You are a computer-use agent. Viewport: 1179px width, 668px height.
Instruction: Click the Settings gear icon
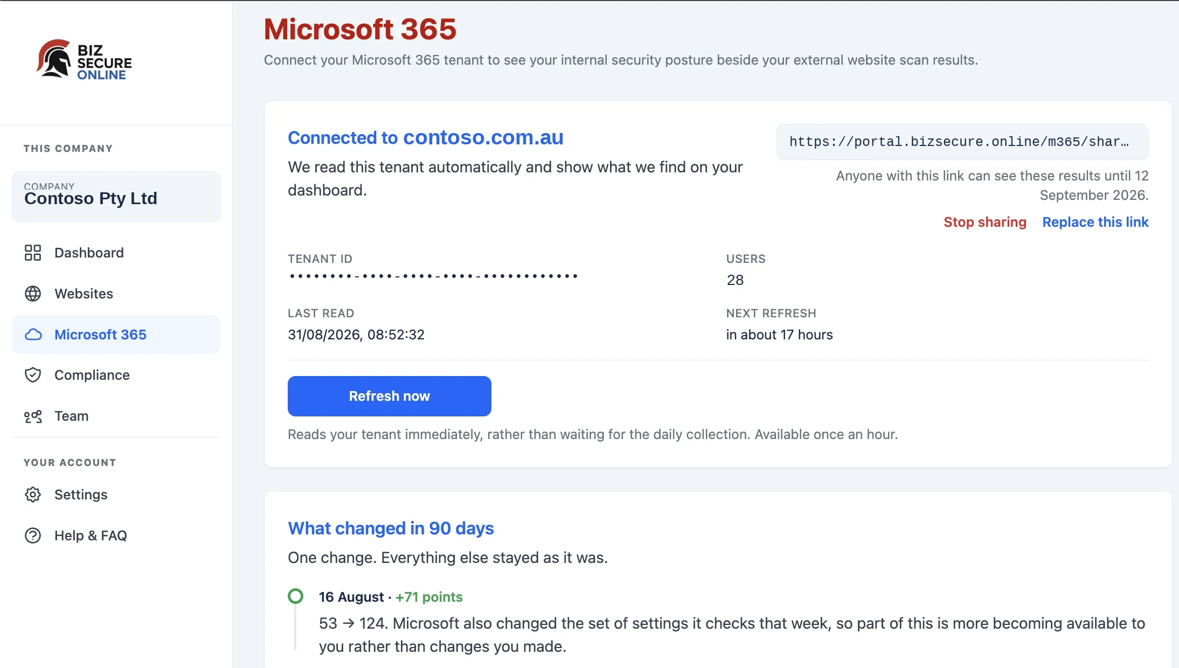coord(33,495)
